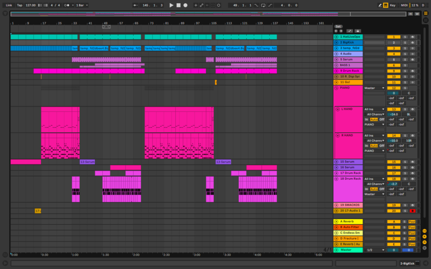The image size is (431, 269).
Task: Click the Link button
Action: (9, 5)
